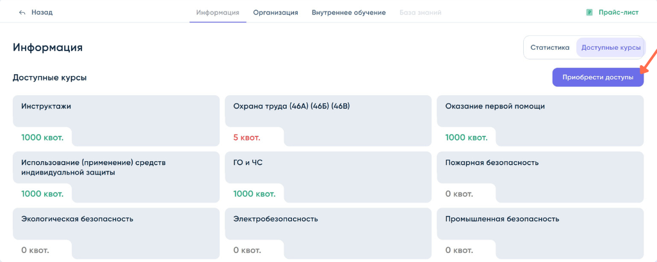The image size is (657, 262).
Task: Open the Экологическая безопасность card
Action: [x=116, y=224]
